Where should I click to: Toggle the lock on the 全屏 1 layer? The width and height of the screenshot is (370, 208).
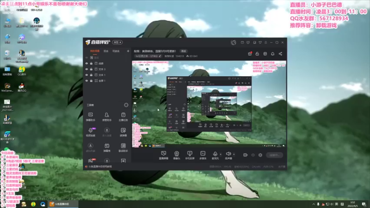pos(91,80)
